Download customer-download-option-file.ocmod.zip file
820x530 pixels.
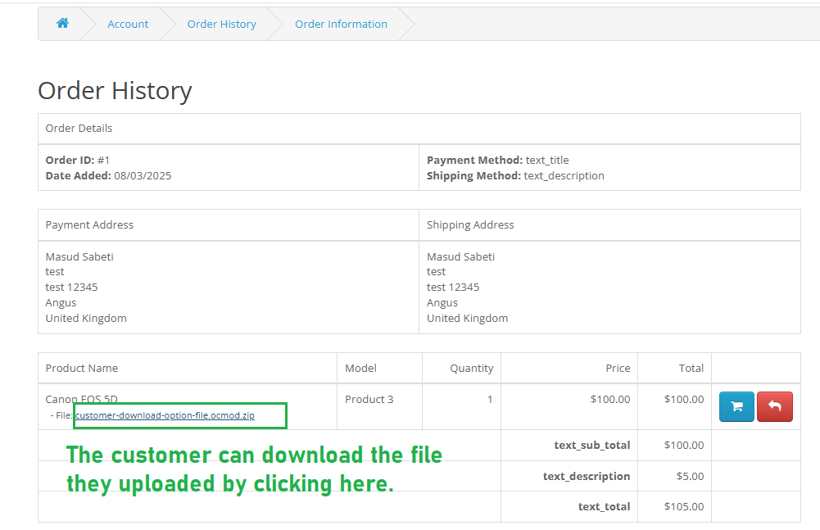tap(165, 415)
